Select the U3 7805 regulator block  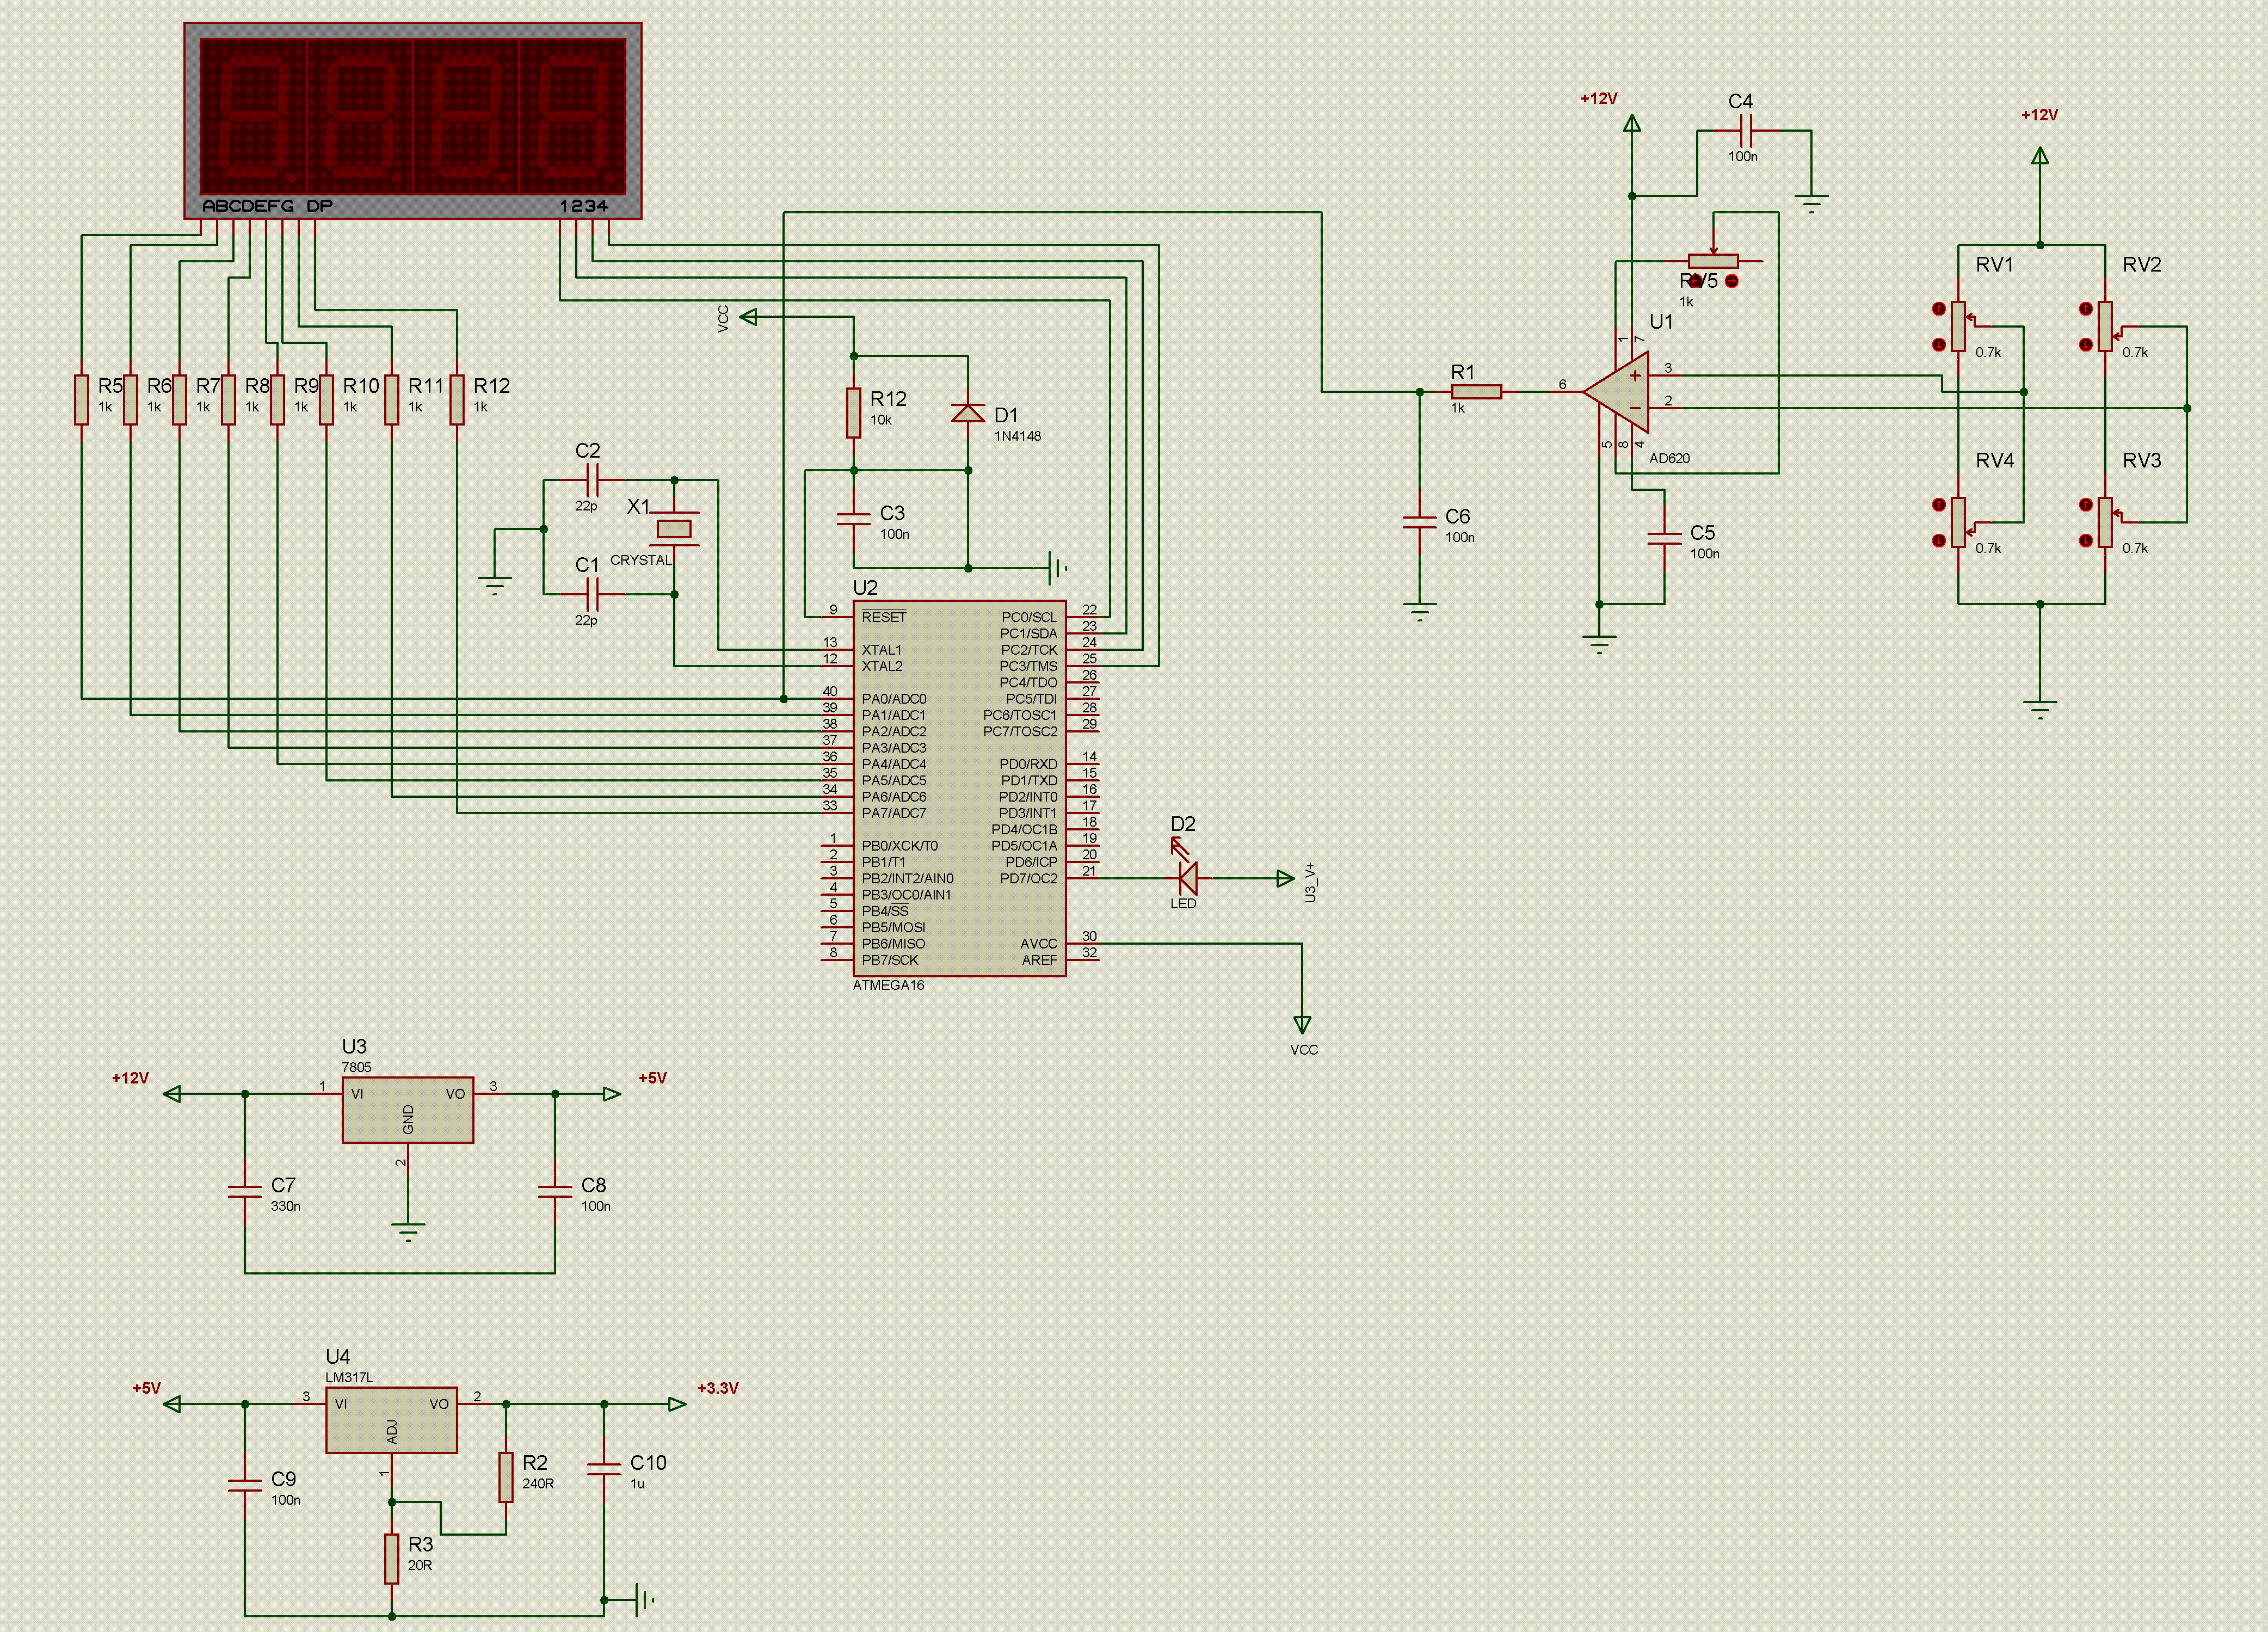click(408, 1110)
